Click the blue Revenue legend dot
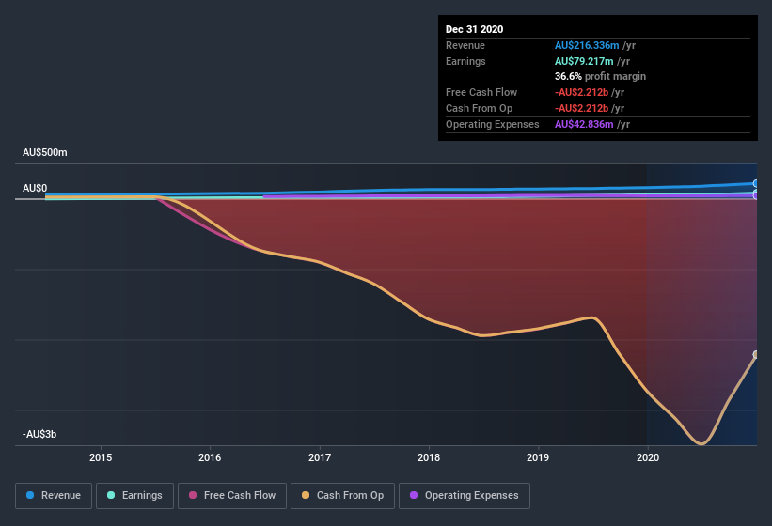The image size is (772, 526). 31,495
